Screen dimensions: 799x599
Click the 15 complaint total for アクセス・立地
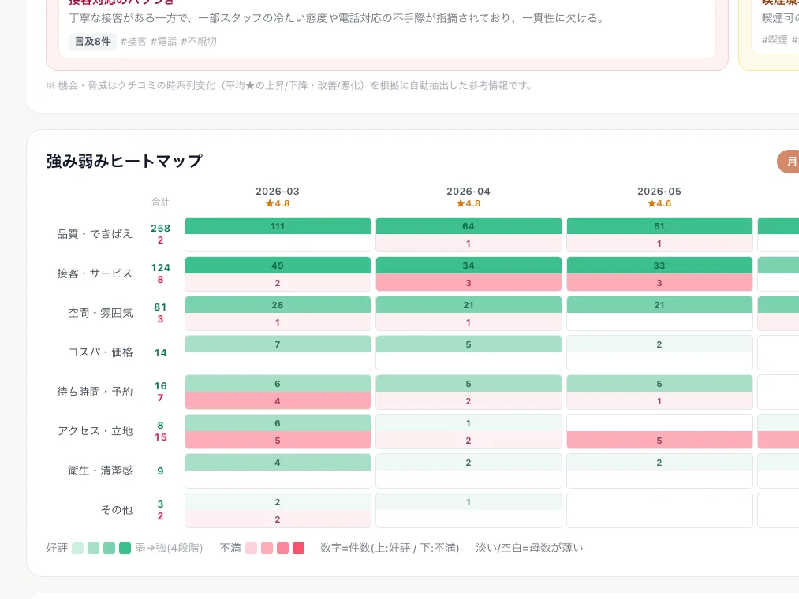(161, 437)
